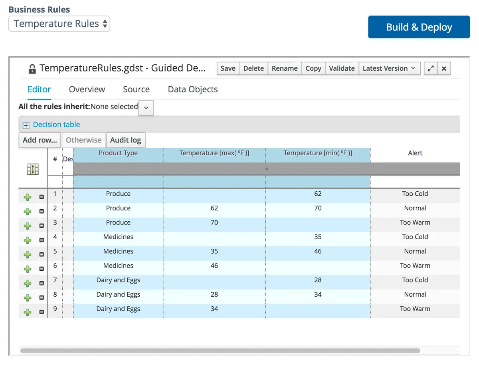479x365 pixels.
Task: Click the minus delete icon for row 7
Action: [42, 283]
